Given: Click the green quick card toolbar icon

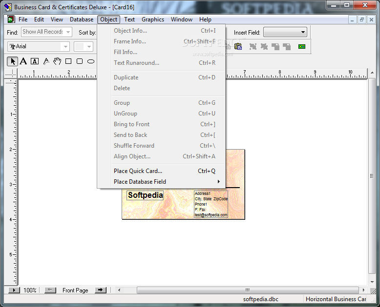Looking at the screenshot, I should 302,46.
